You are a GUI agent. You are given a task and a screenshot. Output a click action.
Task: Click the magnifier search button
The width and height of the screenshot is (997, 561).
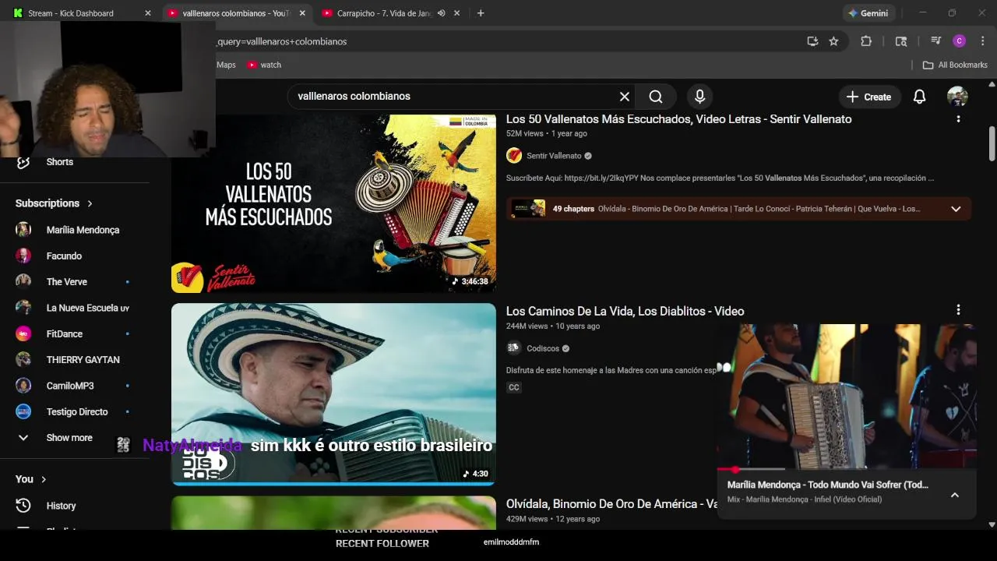[656, 97]
